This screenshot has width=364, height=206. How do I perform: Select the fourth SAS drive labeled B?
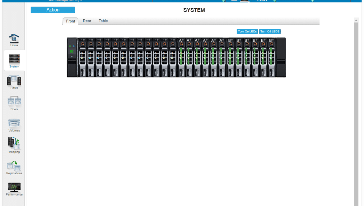(x=255, y=57)
